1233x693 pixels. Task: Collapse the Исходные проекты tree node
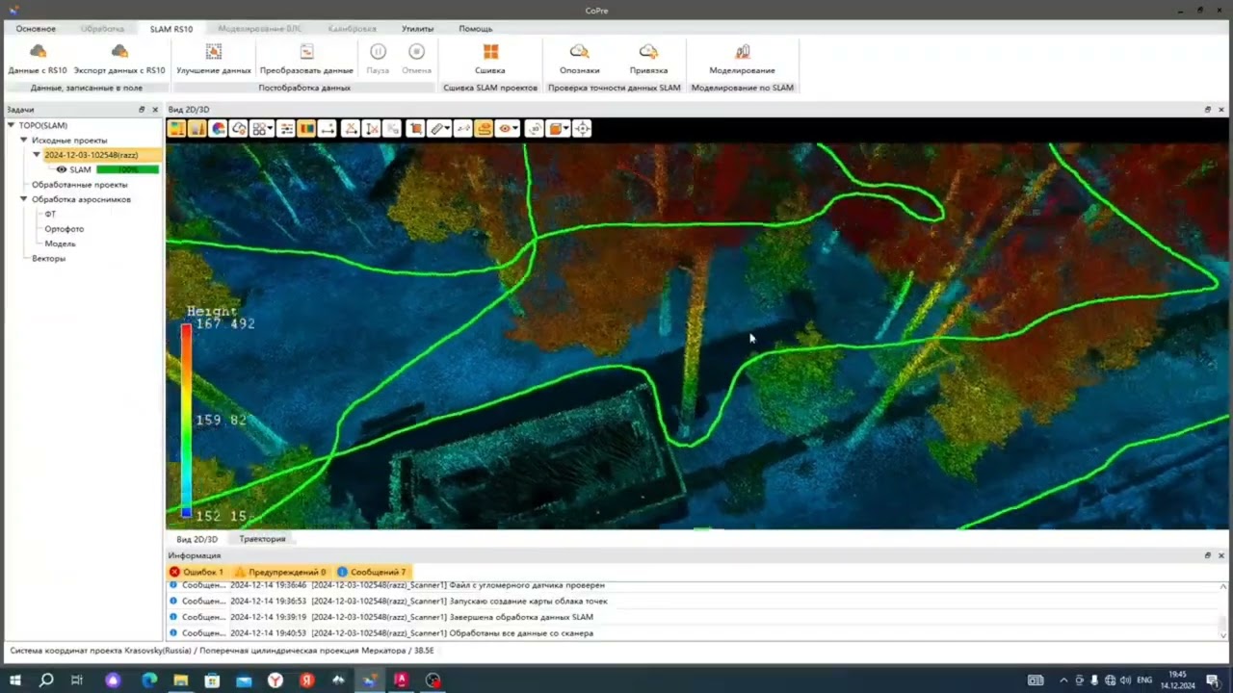(x=24, y=141)
